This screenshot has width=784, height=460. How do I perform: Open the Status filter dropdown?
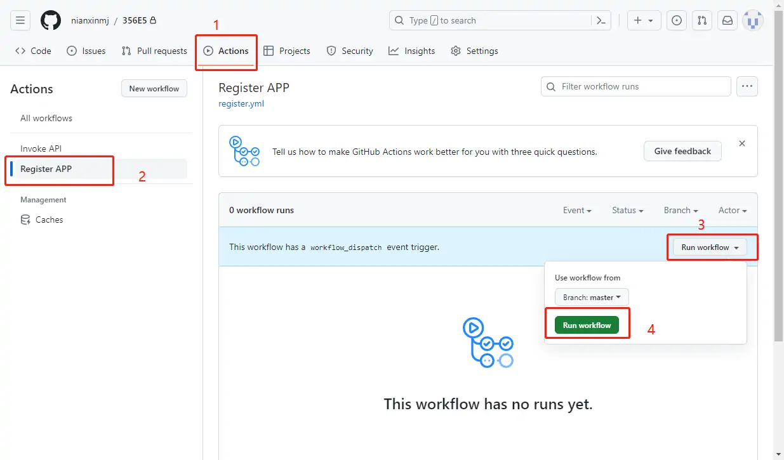point(627,210)
